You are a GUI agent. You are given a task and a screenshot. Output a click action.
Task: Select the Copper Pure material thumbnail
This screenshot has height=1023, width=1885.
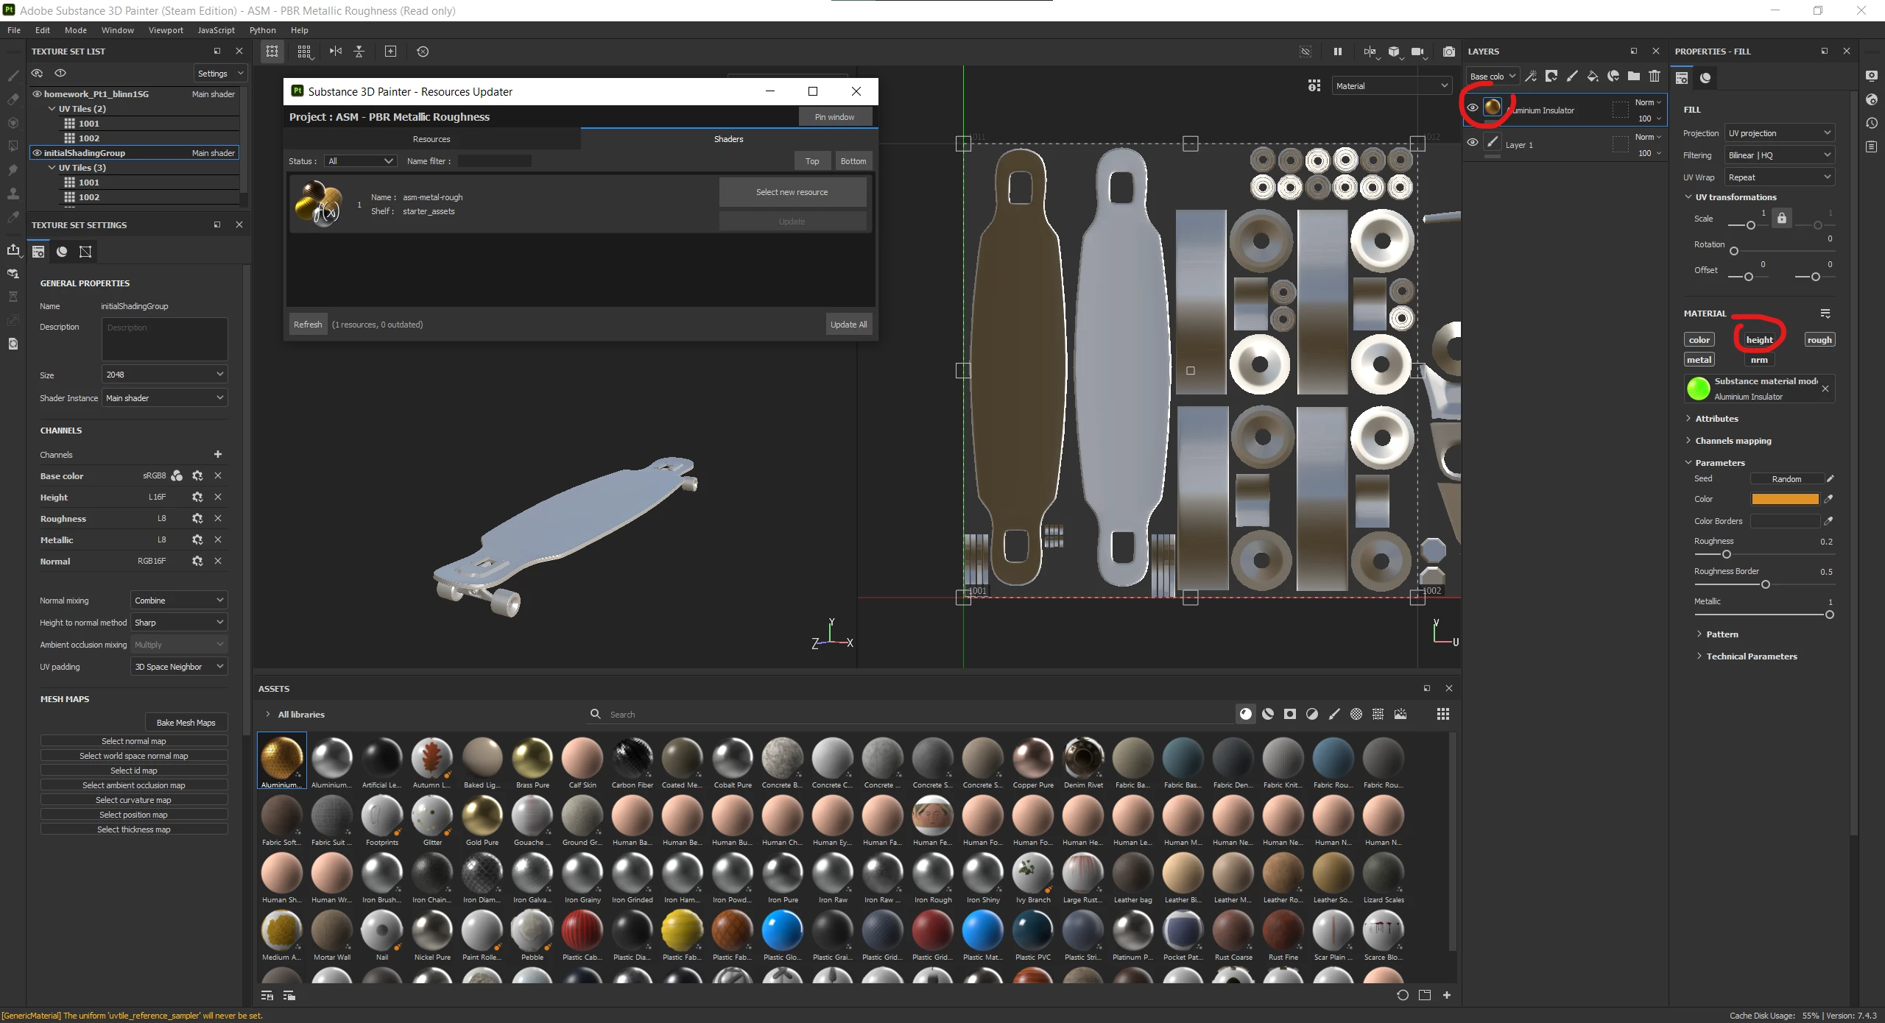(x=1032, y=758)
